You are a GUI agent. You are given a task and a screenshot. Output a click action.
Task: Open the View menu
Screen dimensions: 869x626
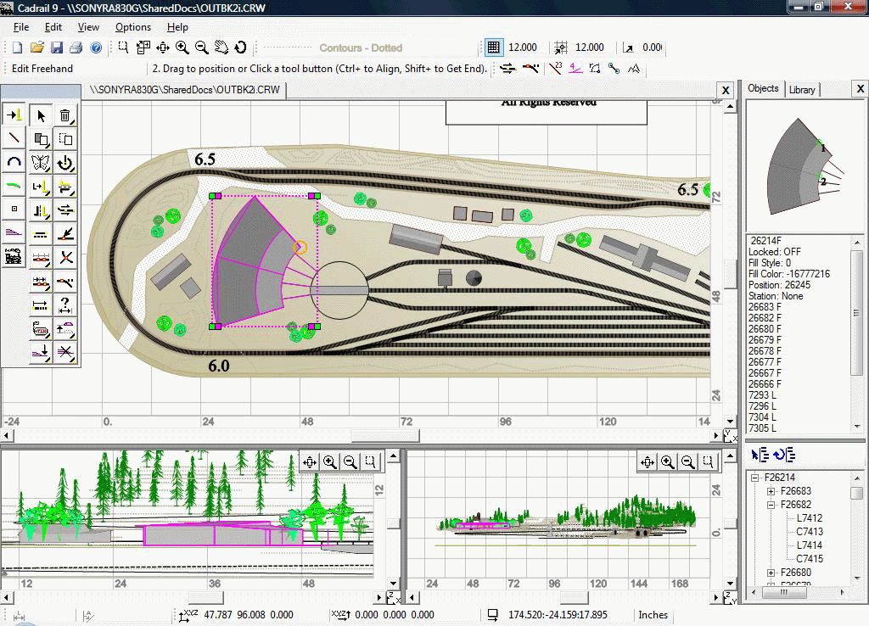click(x=88, y=27)
